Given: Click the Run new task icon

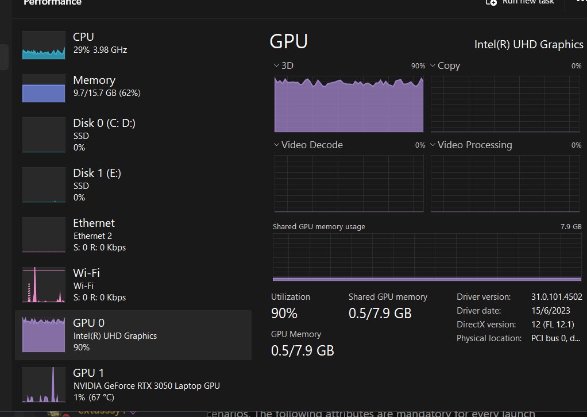Looking at the screenshot, I should coord(491,2).
